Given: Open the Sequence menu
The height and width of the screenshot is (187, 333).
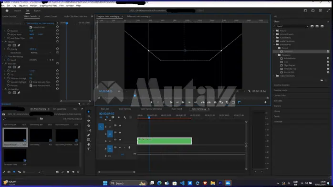Looking at the screenshot, I should pos(23,6).
